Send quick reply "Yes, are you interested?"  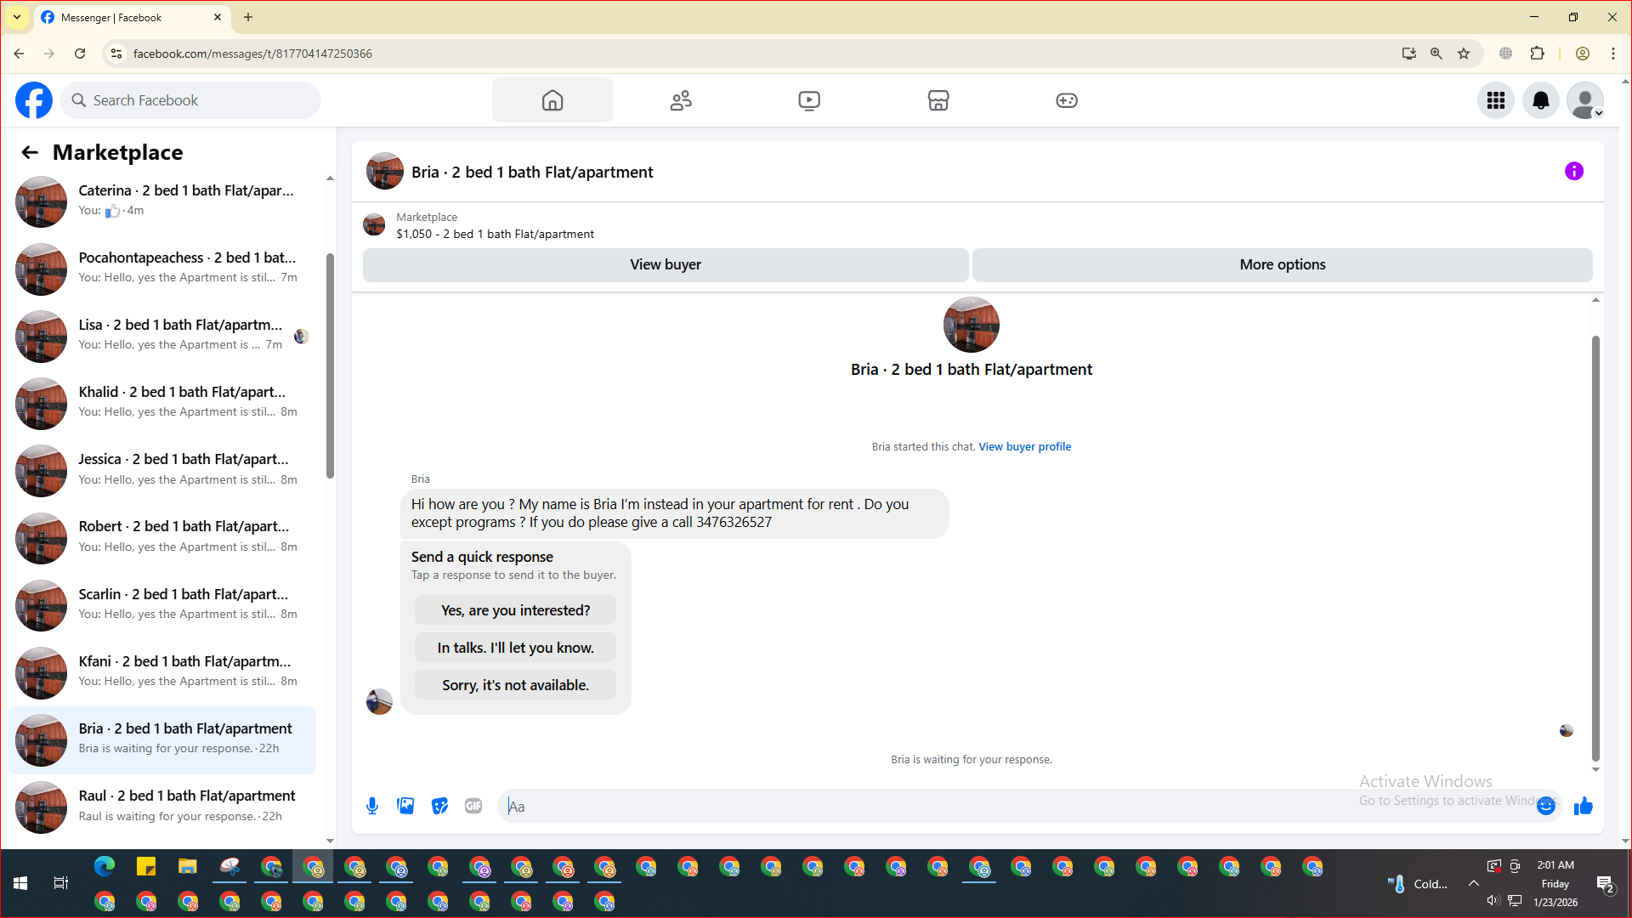[515, 610]
